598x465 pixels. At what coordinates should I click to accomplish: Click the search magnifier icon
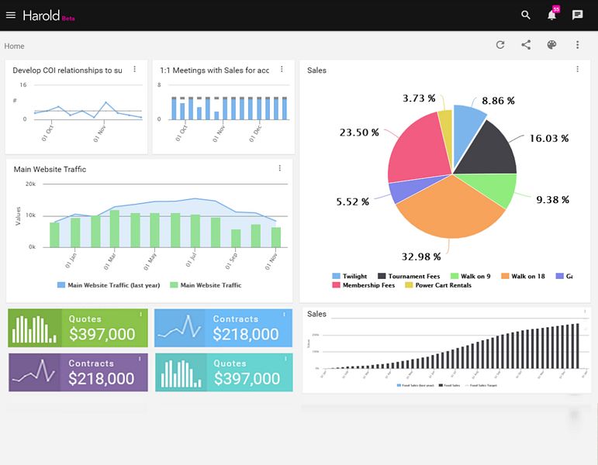tap(526, 15)
